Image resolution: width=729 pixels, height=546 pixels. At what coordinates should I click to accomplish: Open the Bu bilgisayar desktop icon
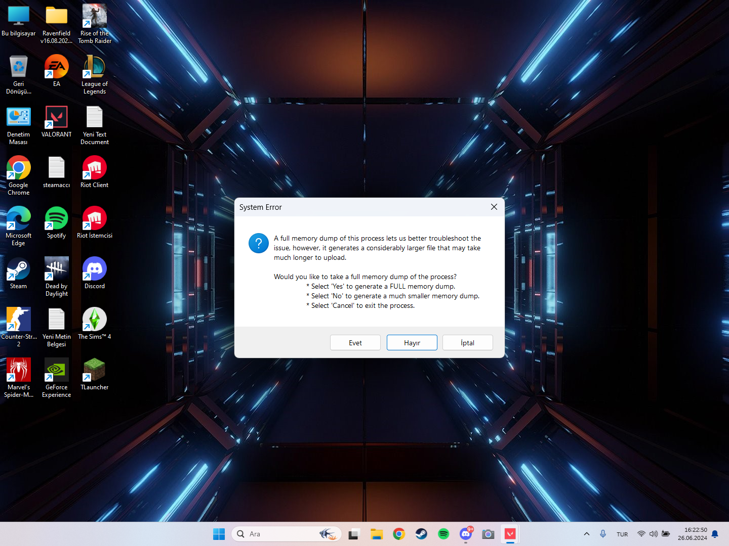[x=19, y=21]
